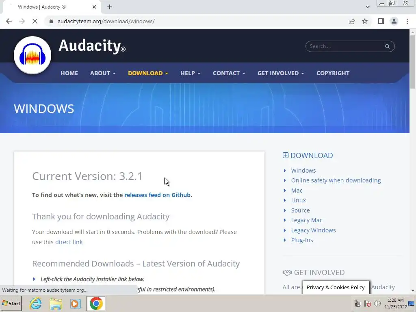Open the Source sidebar link
416x312 pixels.
coord(300,210)
